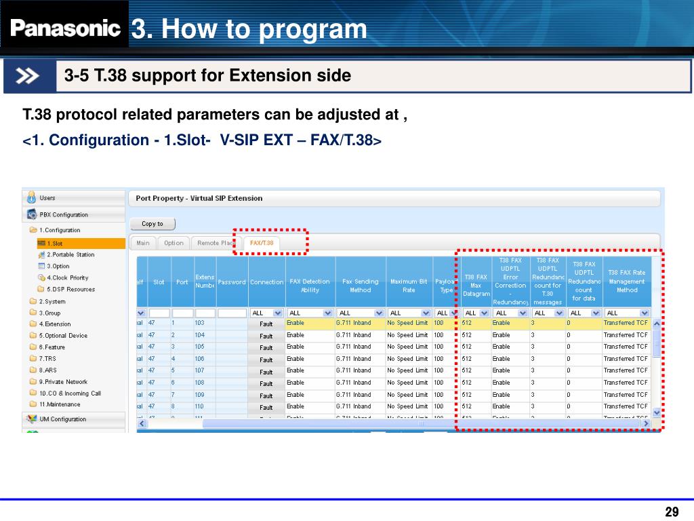Viewport: 694px width, 521px height.
Task: Click the 1.Slot icon in the tree
Action: click(x=41, y=244)
